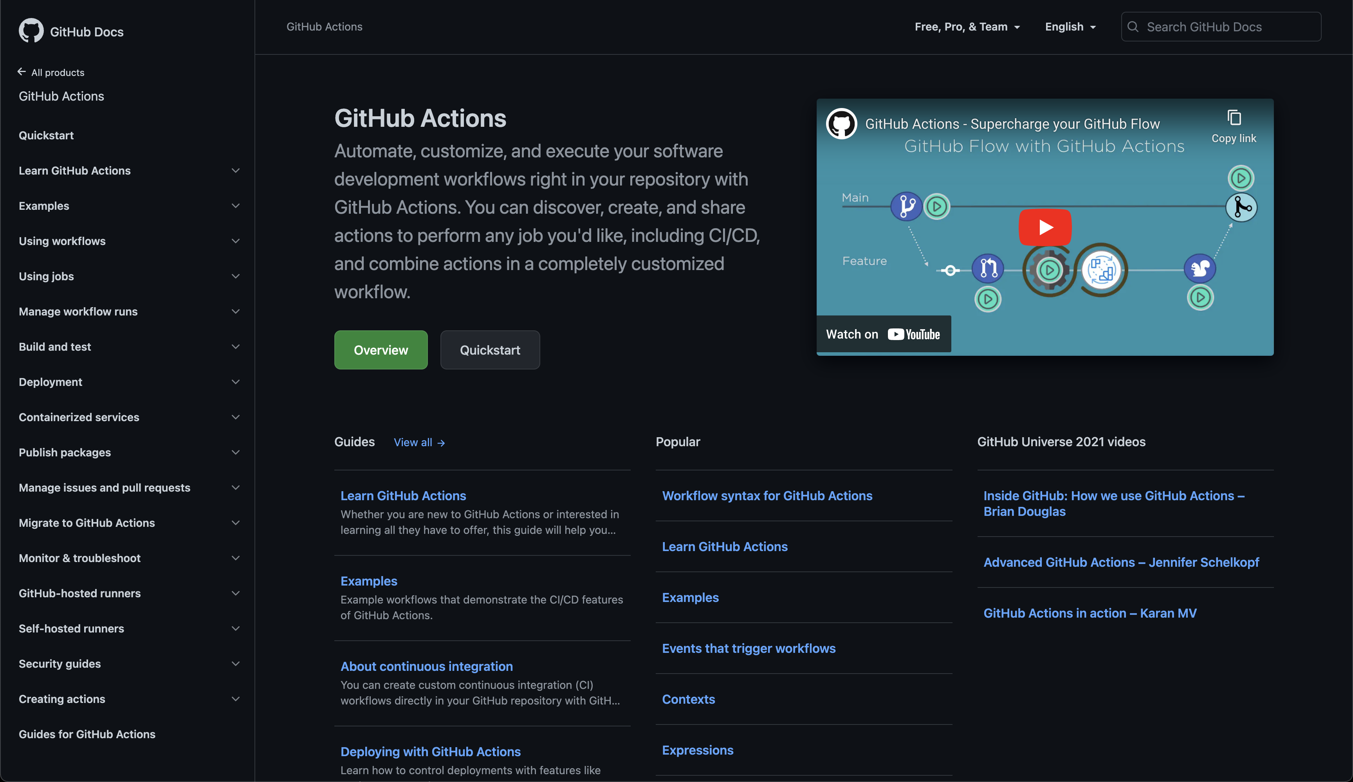Expand the Build and test chevron

click(x=235, y=347)
